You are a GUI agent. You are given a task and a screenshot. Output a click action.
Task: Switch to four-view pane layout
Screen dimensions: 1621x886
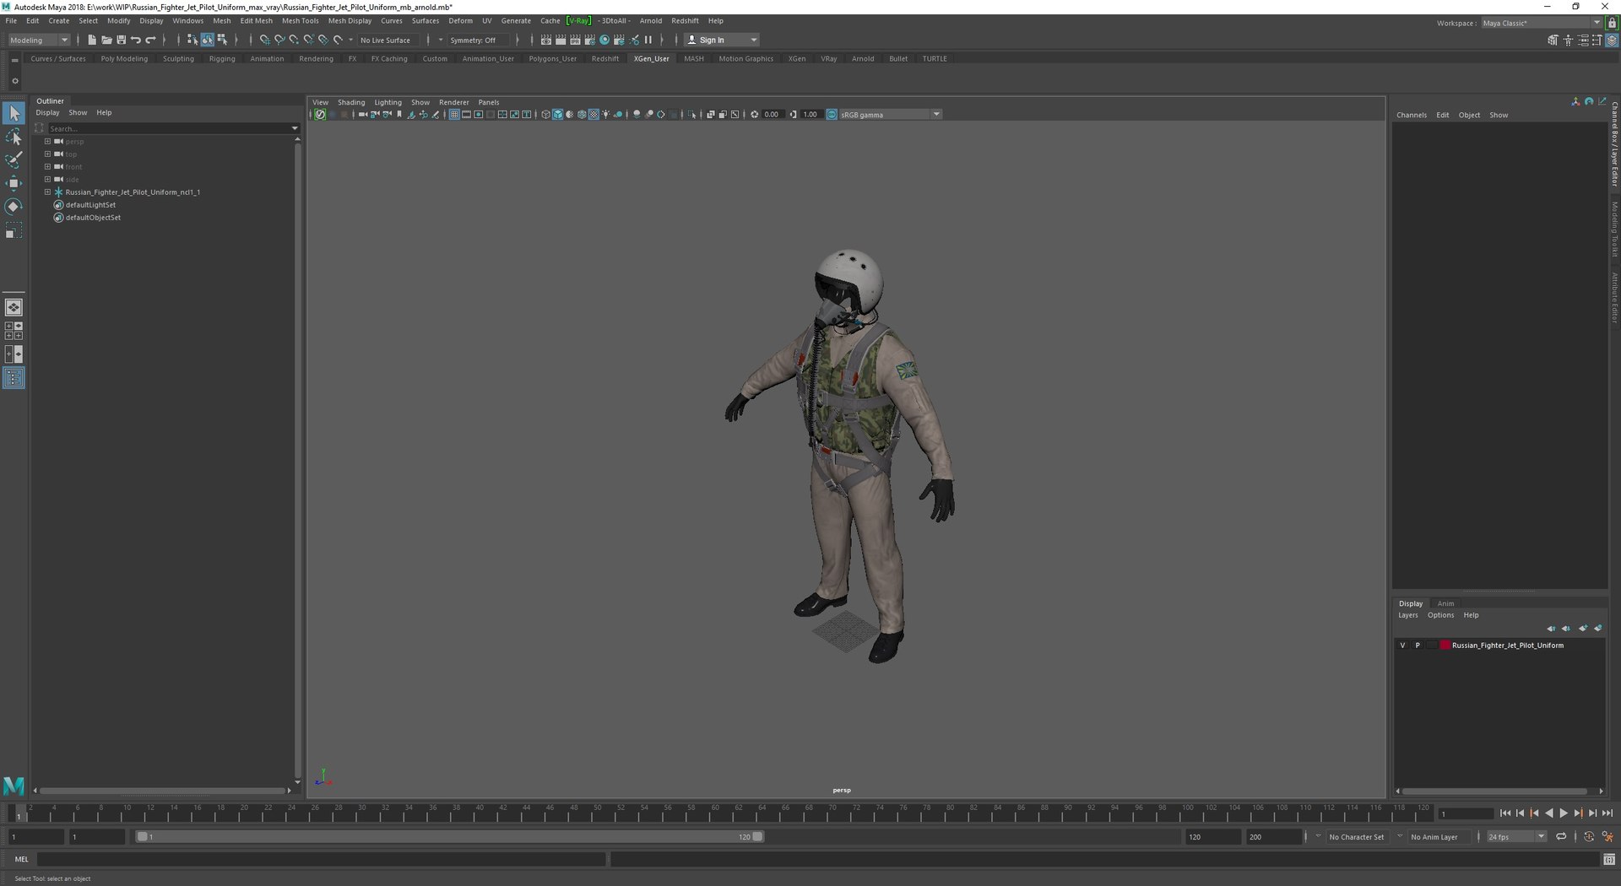[14, 331]
